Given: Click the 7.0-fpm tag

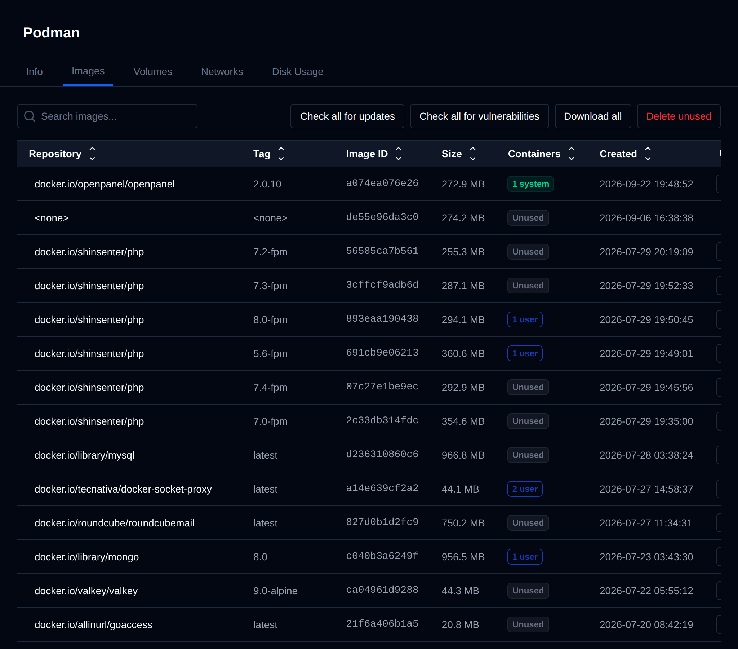Looking at the screenshot, I should (270, 421).
